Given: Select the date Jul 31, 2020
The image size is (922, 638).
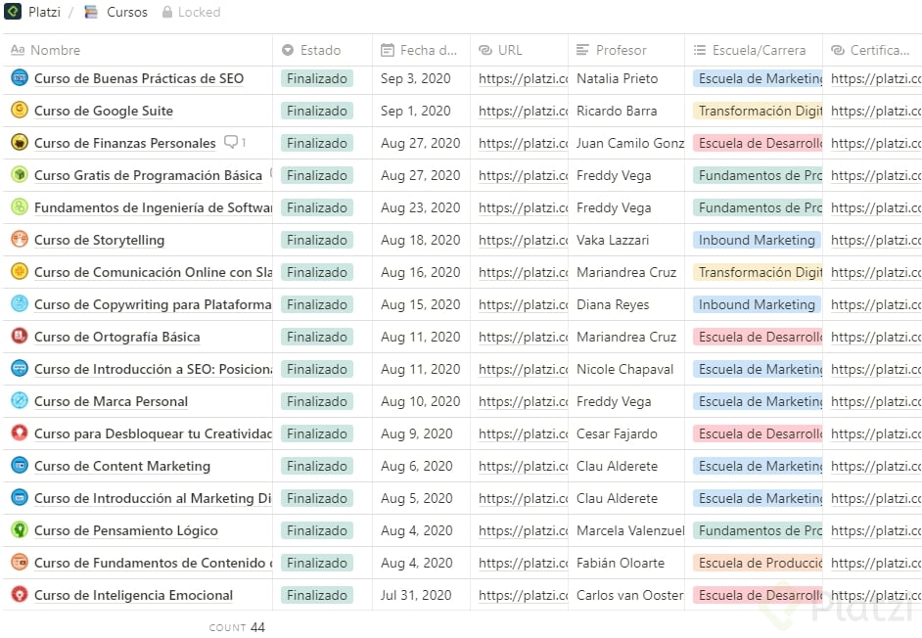Looking at the screenshot, I should click(416, 595).
